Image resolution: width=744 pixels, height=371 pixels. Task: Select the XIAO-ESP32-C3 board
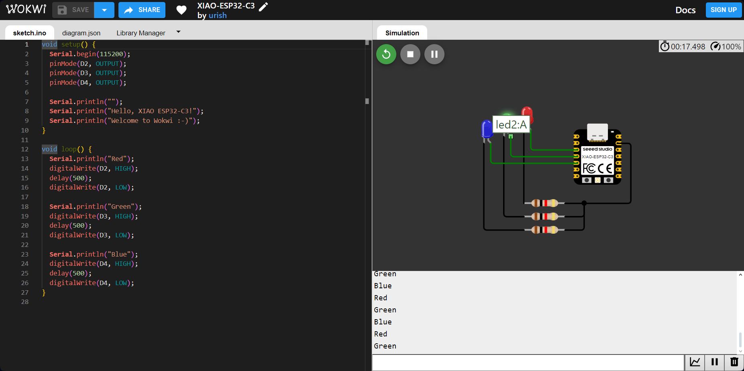(597, 155)
